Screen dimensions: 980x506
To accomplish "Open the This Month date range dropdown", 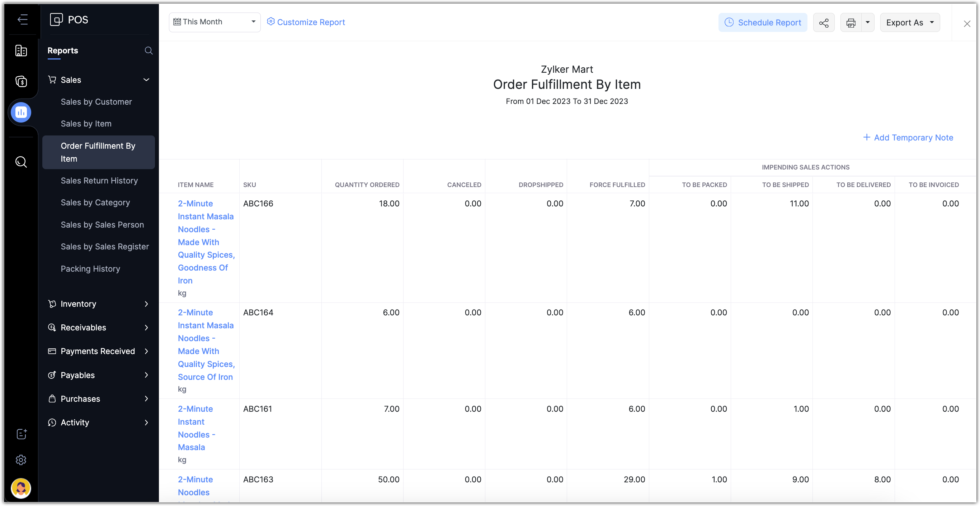I will click(215, 22).
